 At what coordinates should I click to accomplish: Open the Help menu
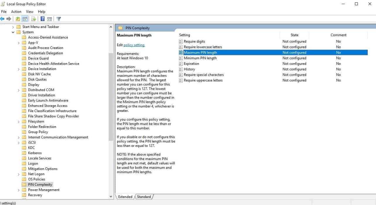pos(42,12)
